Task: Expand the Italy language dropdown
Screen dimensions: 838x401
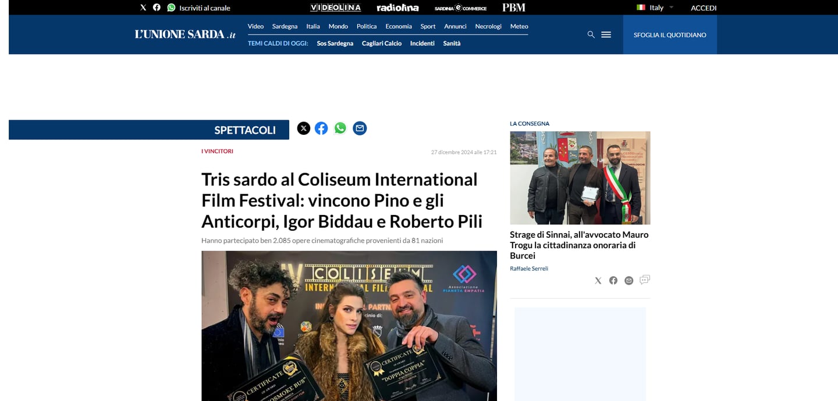Action: (655, 8)
